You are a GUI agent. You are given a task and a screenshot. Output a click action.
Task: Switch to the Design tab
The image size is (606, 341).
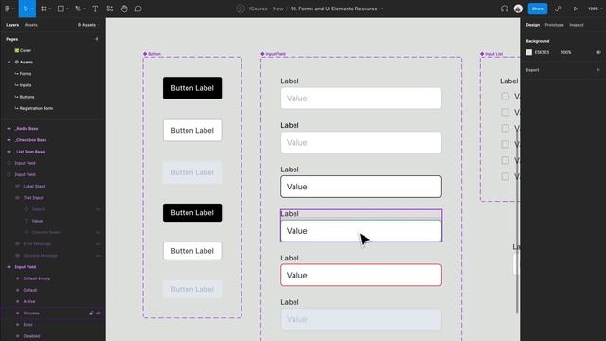pyautogui.click(x=532, y=25)
